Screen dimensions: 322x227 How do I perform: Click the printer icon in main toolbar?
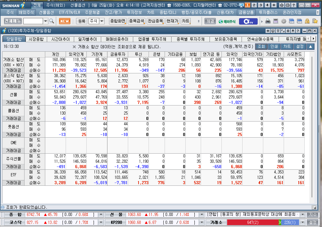click(x=268, y=21)
